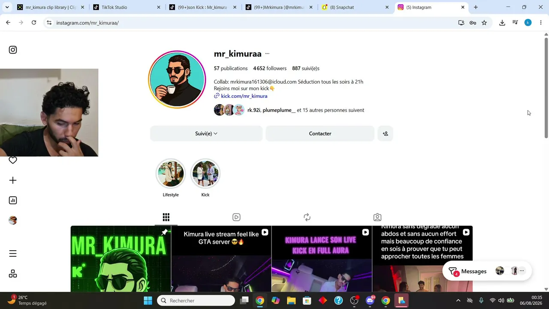Open the mutual followers rk.92i line
The image size is (549, 309).
pos(306,110)
